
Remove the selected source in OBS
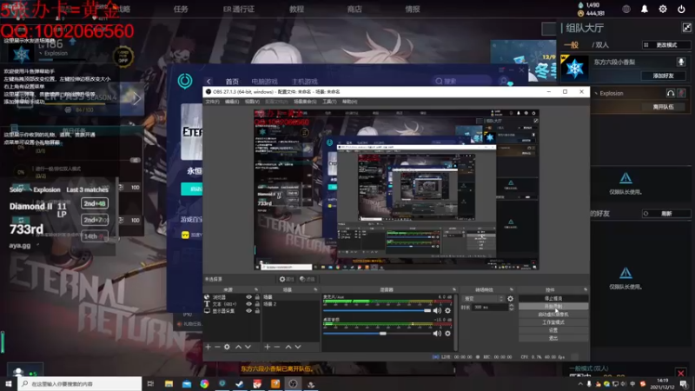click(217, 347)
